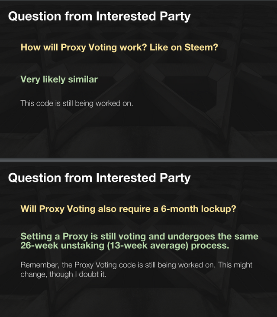
Task: Click the green answer starting "Setting a Proxy"
Action: (x=139, y=241)
